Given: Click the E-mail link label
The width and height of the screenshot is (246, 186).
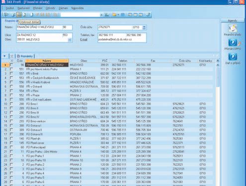Looking at the screenshot, I should point(83,40).
